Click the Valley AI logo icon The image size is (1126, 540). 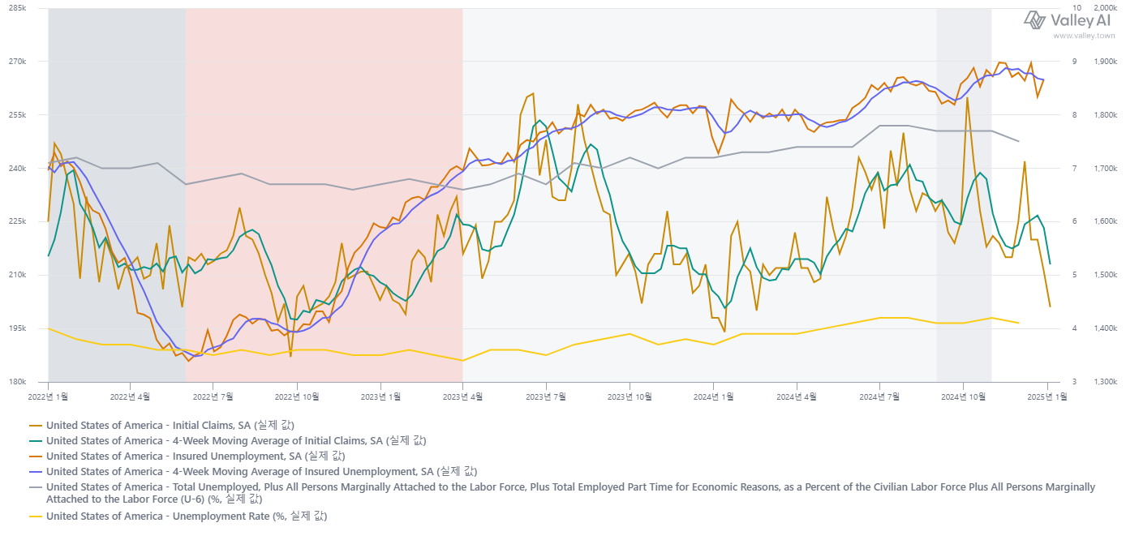point(1035,19)
